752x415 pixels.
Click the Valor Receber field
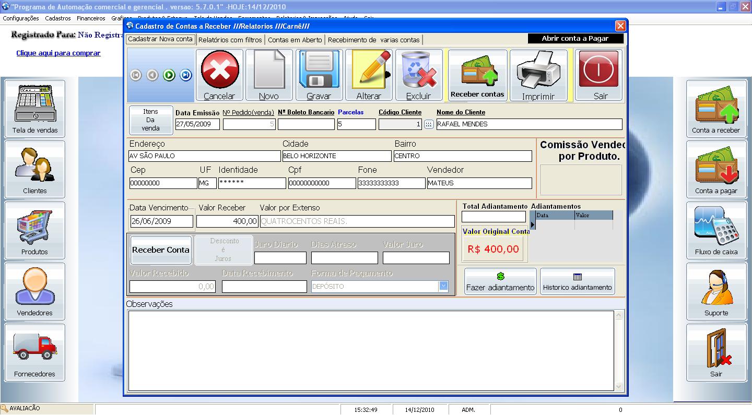click(228, 221)
